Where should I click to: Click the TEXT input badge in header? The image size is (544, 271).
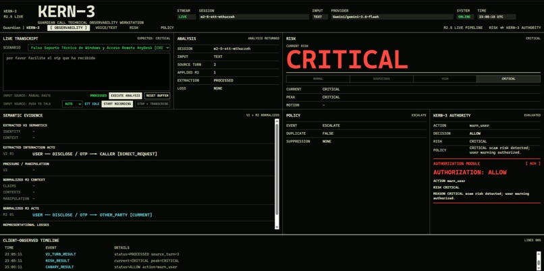click(x=319, y=17)
